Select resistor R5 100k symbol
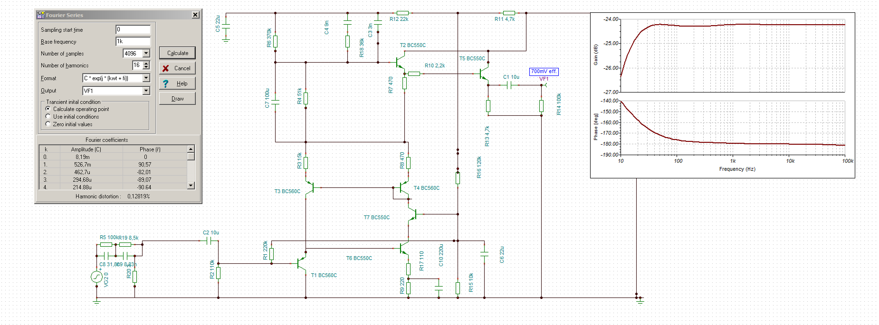This screenshot has height=325, width=879. click(106, 244)
